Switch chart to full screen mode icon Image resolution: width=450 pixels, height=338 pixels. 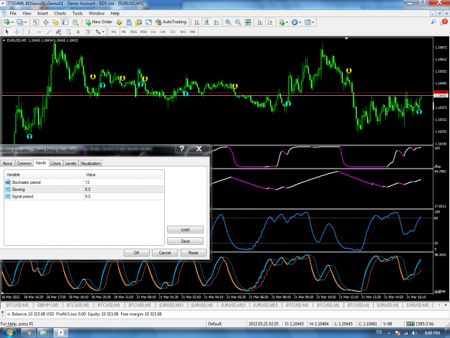(x=148, y=22)
